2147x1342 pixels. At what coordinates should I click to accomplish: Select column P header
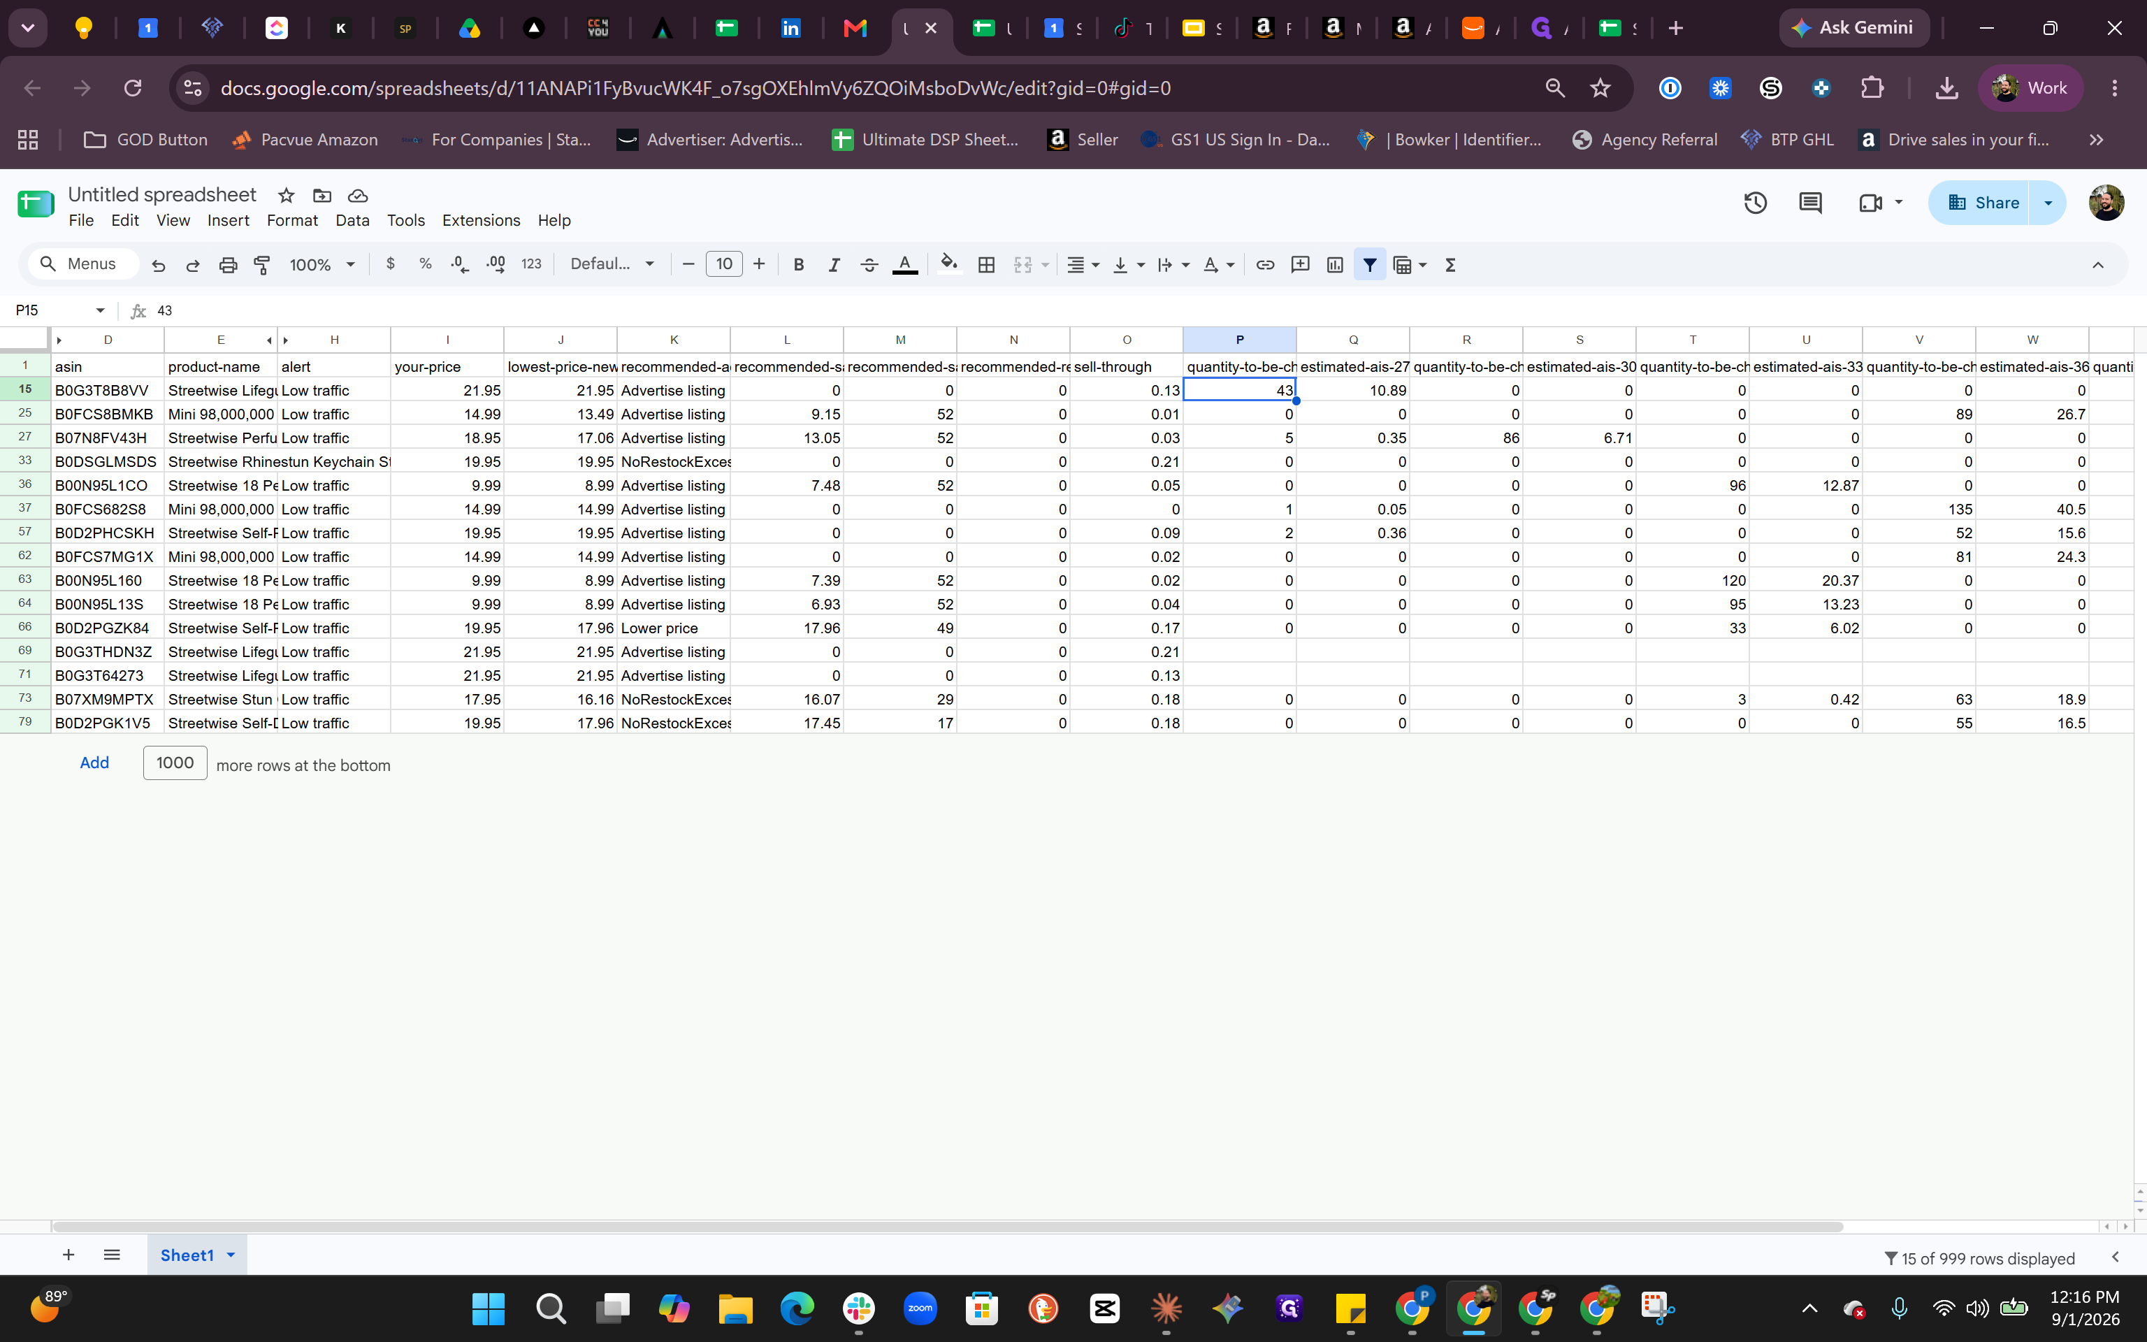coord(1239,340)
